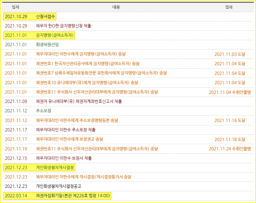Open '채권자 유니애대부(유) 채권자계좌번호신고서 제출' entry

click(x=79, y=101)
